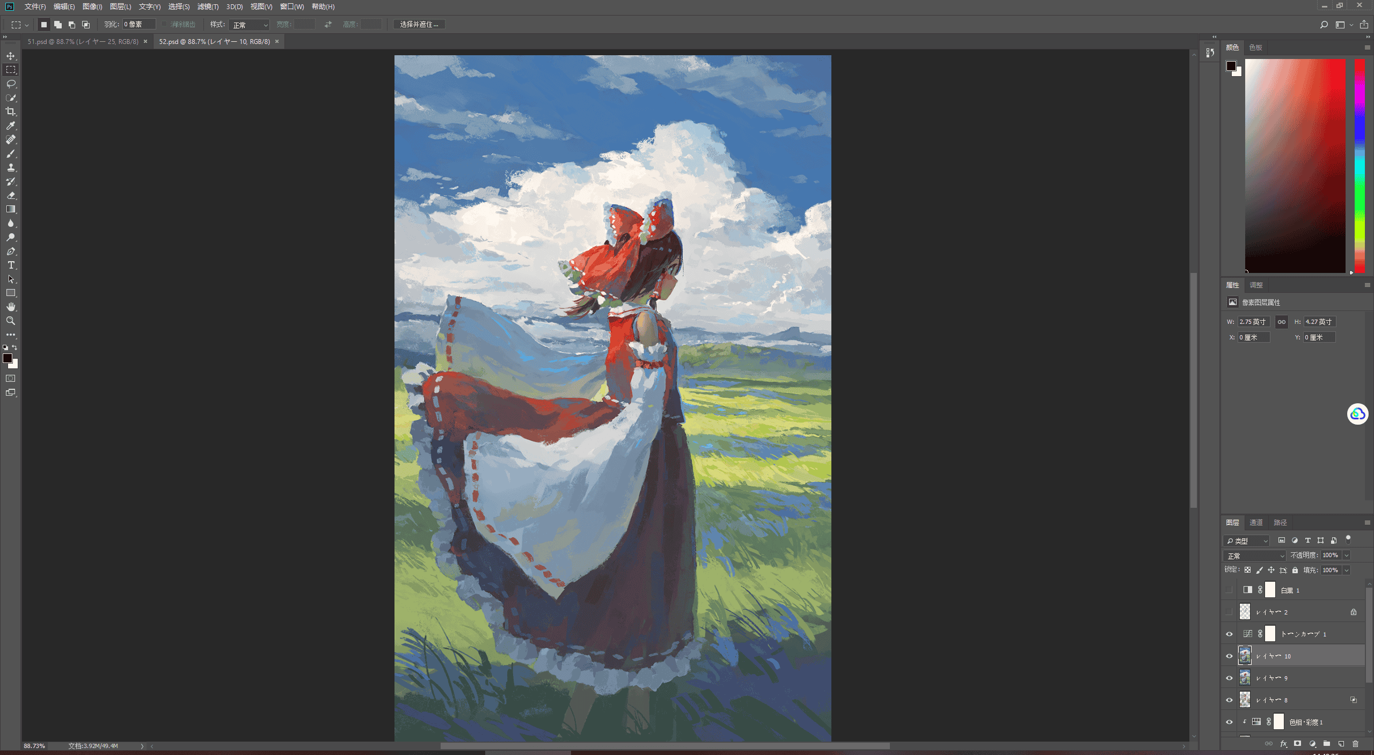Image resolution: width=1374 pixels, height=755 pixels.
Task: Delete layer with trash icon
Action: coord(1355,744)
